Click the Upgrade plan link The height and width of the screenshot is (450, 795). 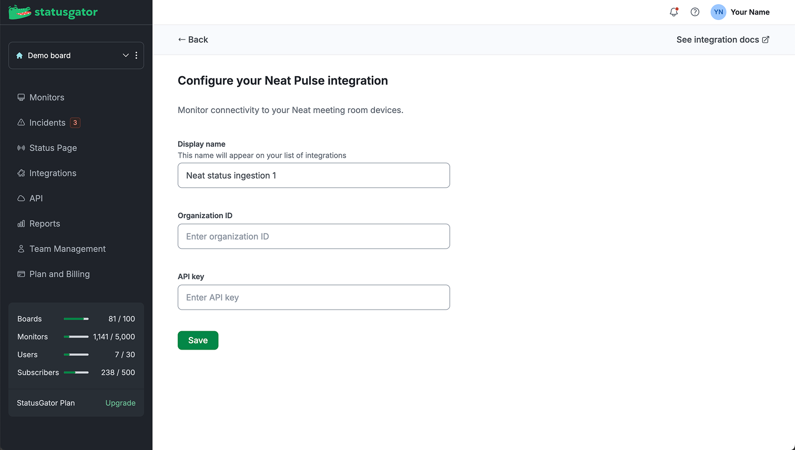coord(120,403)
